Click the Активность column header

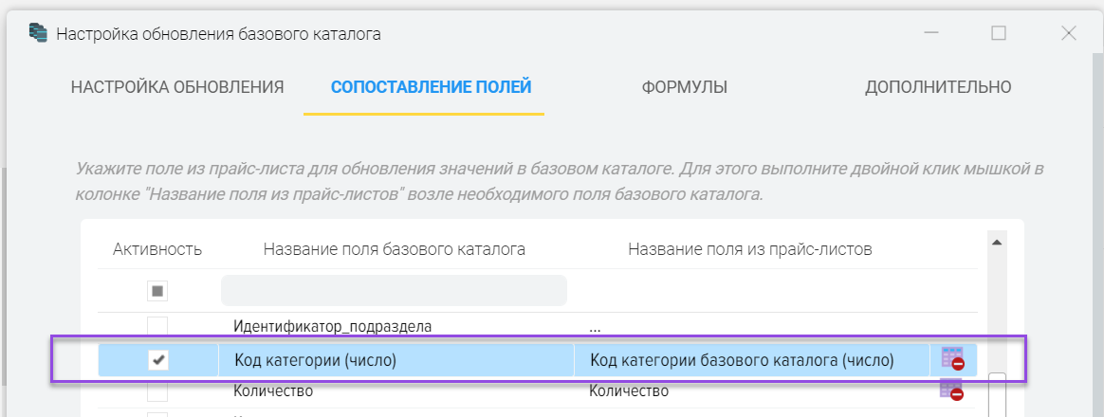157,249
